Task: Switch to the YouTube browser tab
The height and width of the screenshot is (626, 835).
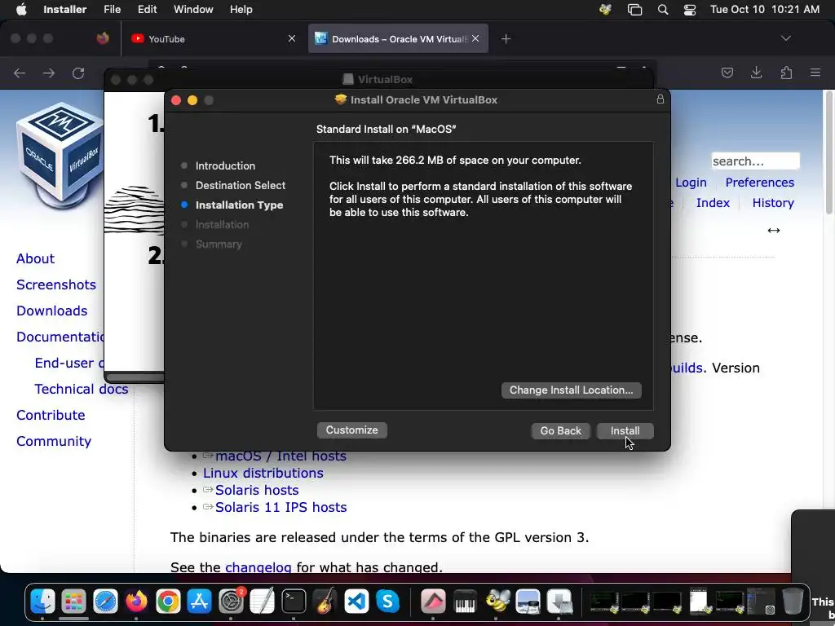Action: 213,39
